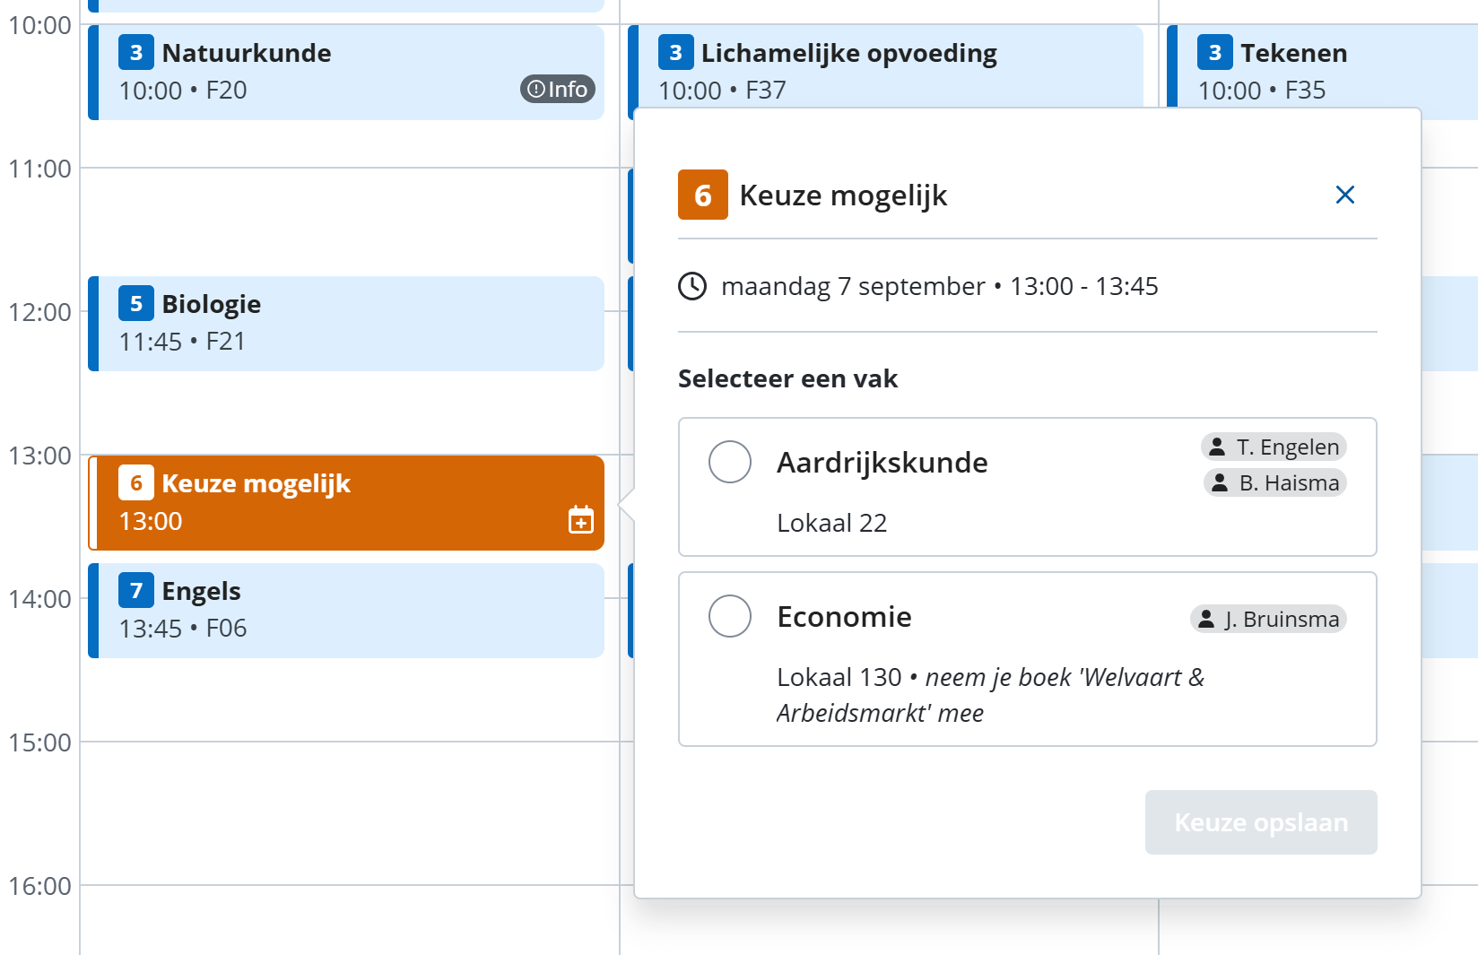The height and width of the screenshot is (955, 1478).
Task: Click the number 7 badge on Engels
Action: (136, 590)
